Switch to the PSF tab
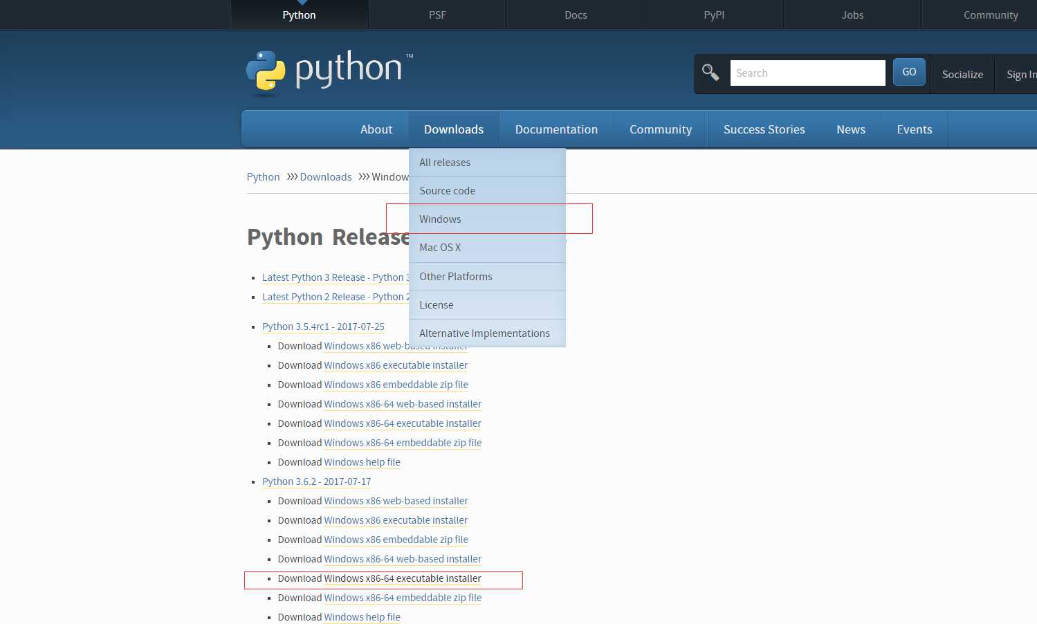This screenshot has width=1037, height=624. pyautogui.click(x=437, y=15)
